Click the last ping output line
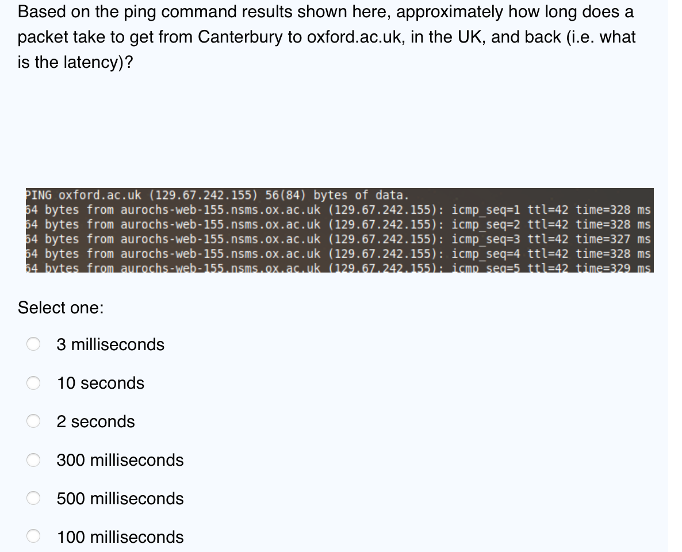The image size is (682, 552). point(338,268)
